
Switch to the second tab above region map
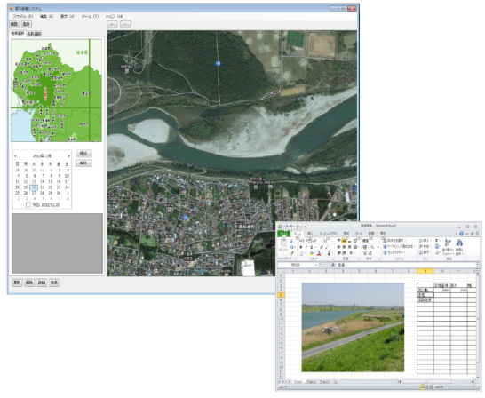[x=34, y=34]
